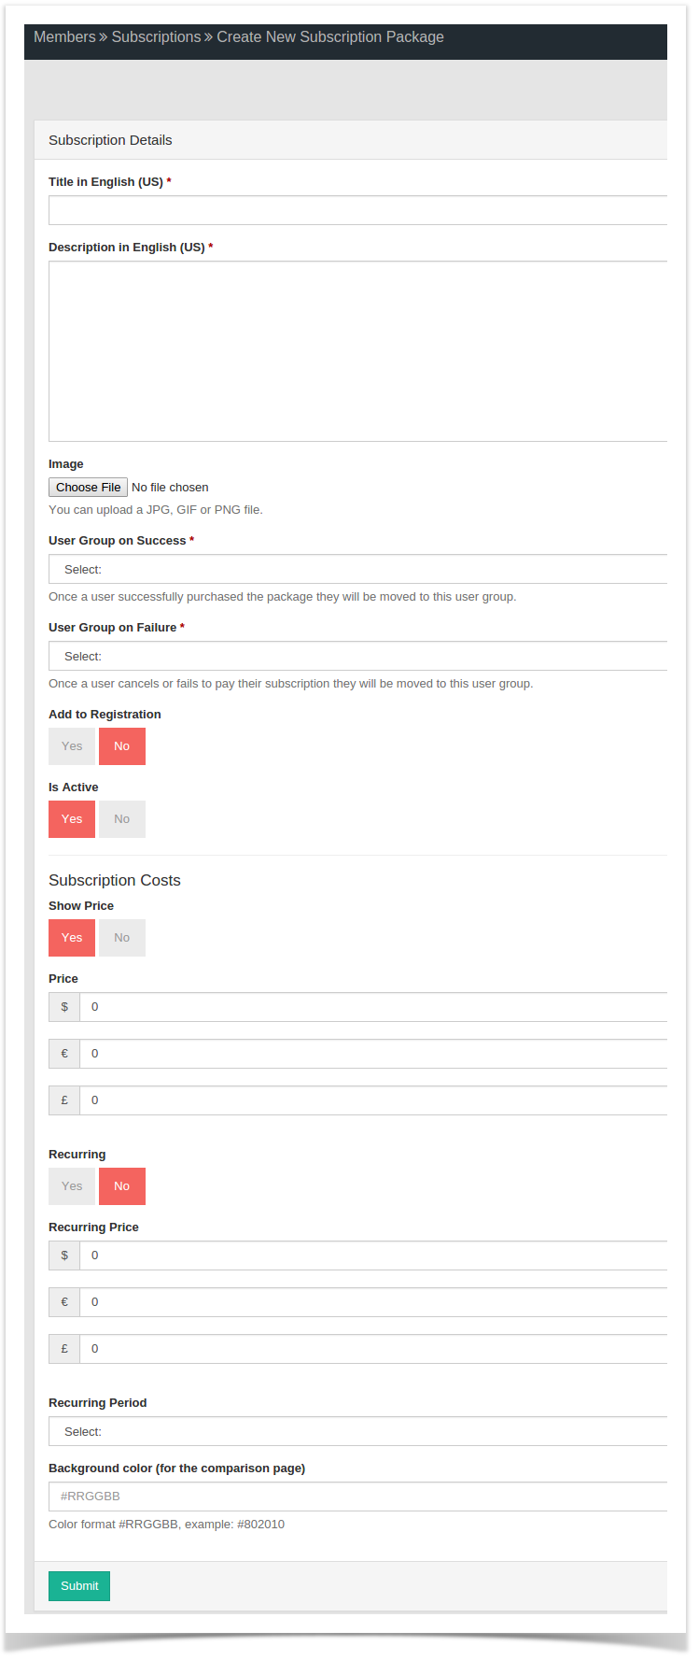The height and width of the screenshot is (1660, 699).
Task: Click the Choose File button for Image
Action: (88, 488)
